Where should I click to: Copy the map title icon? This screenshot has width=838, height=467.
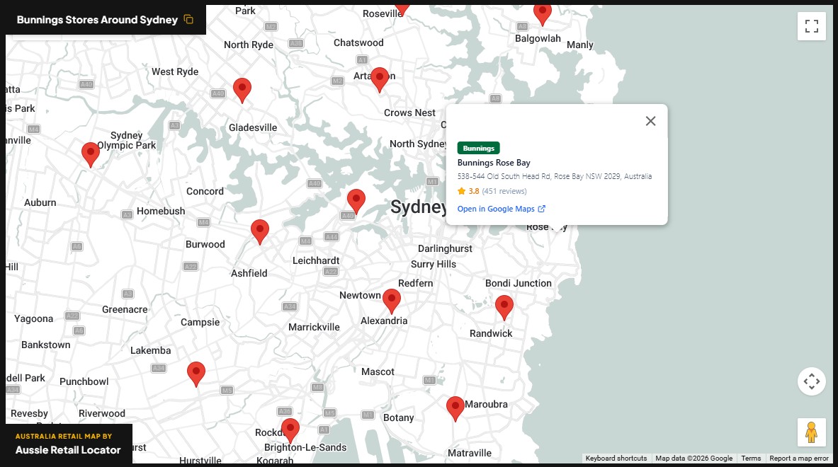[x=188, y=19]
